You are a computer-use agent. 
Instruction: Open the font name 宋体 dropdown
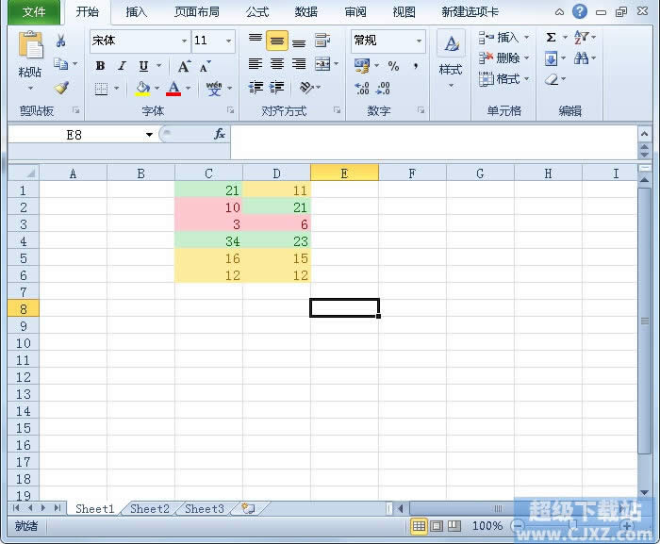[184, 41]
